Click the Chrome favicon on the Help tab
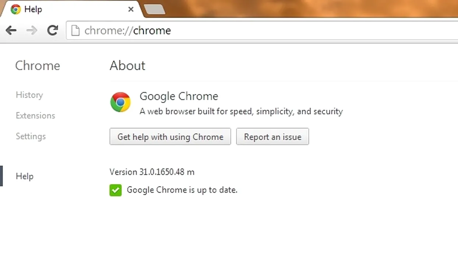This screenshot has height=257, width=458. (x=15, y=9)
